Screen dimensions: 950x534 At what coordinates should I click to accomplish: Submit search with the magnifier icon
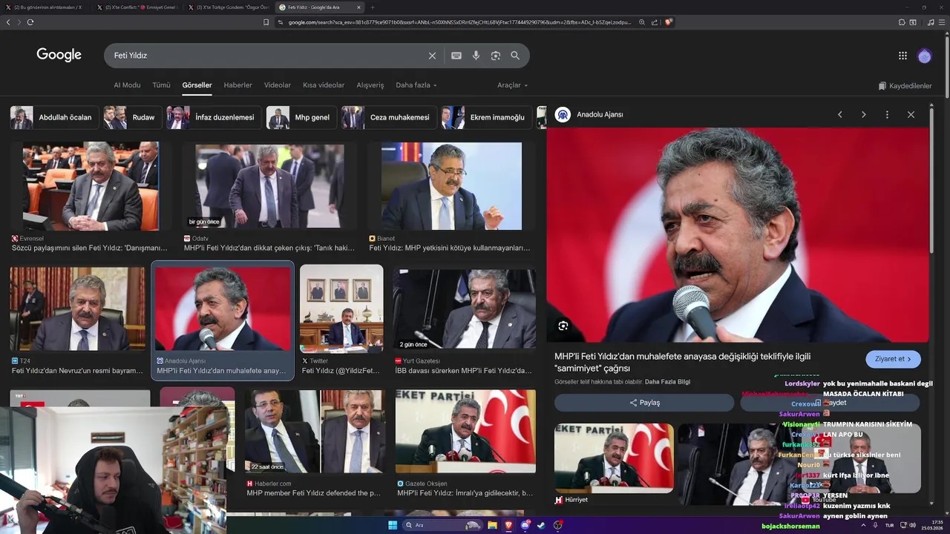coord(515,56)
